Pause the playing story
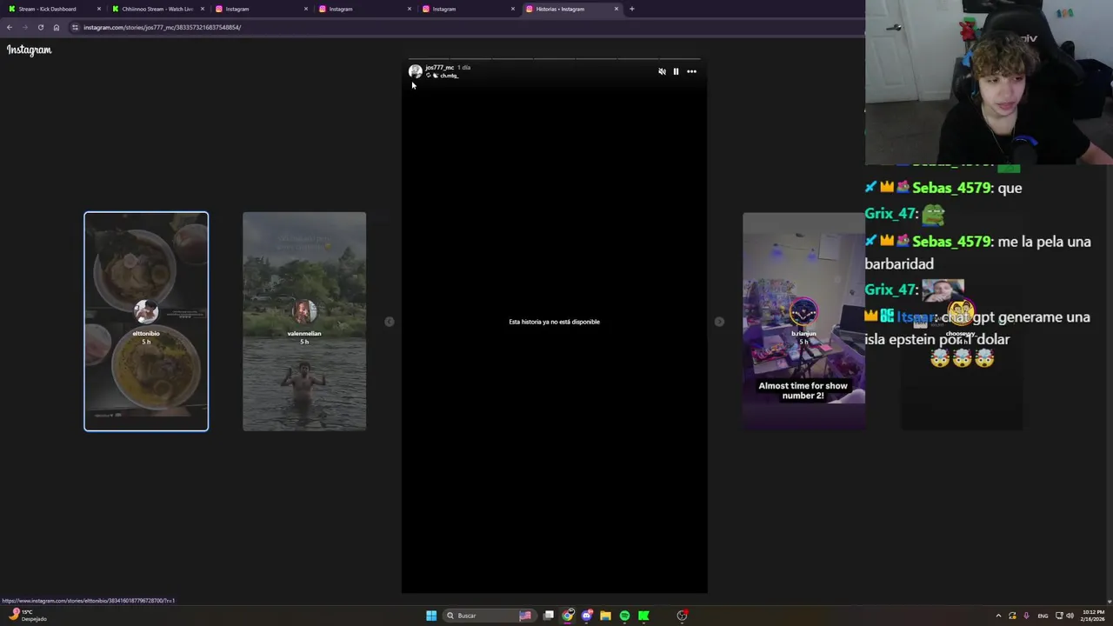1113x626 pixels. [x=676, y=71]
